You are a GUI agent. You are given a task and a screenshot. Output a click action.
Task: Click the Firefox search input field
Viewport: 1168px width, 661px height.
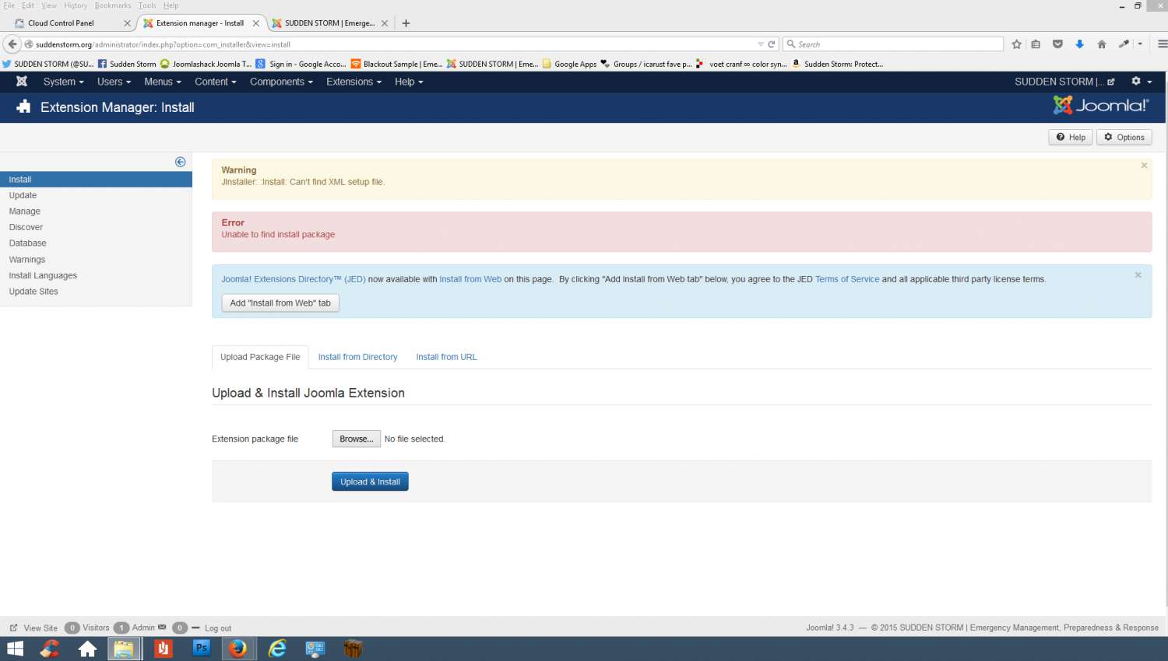895,44
